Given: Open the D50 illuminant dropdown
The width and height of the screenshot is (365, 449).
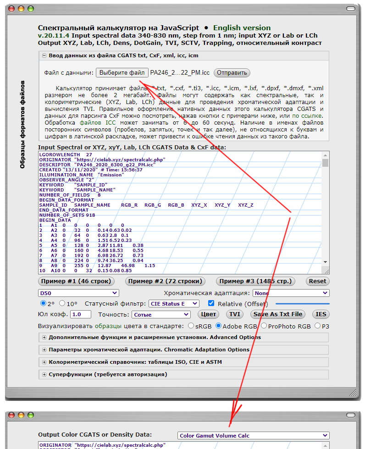Looking at the screenshot, I should [x=78, y=293].
